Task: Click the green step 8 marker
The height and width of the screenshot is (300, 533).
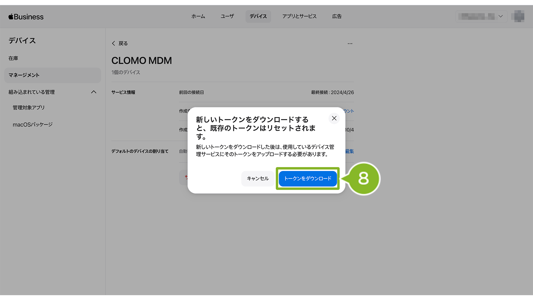Action: click(x=363, y=178)
